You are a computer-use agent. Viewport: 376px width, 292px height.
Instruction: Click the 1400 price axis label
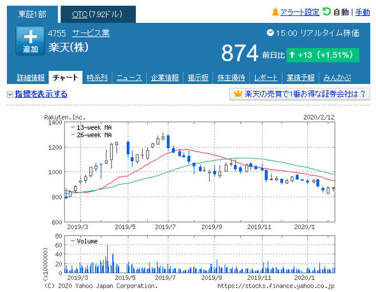[55, 123]
